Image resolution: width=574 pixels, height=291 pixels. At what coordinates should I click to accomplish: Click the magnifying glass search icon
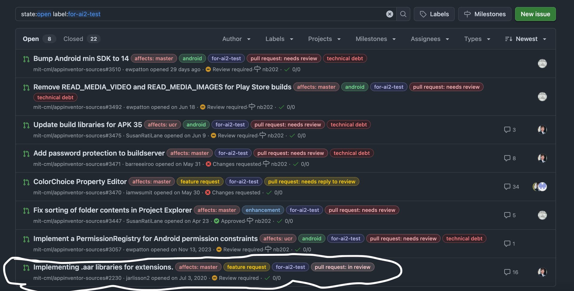click(403, 14)
